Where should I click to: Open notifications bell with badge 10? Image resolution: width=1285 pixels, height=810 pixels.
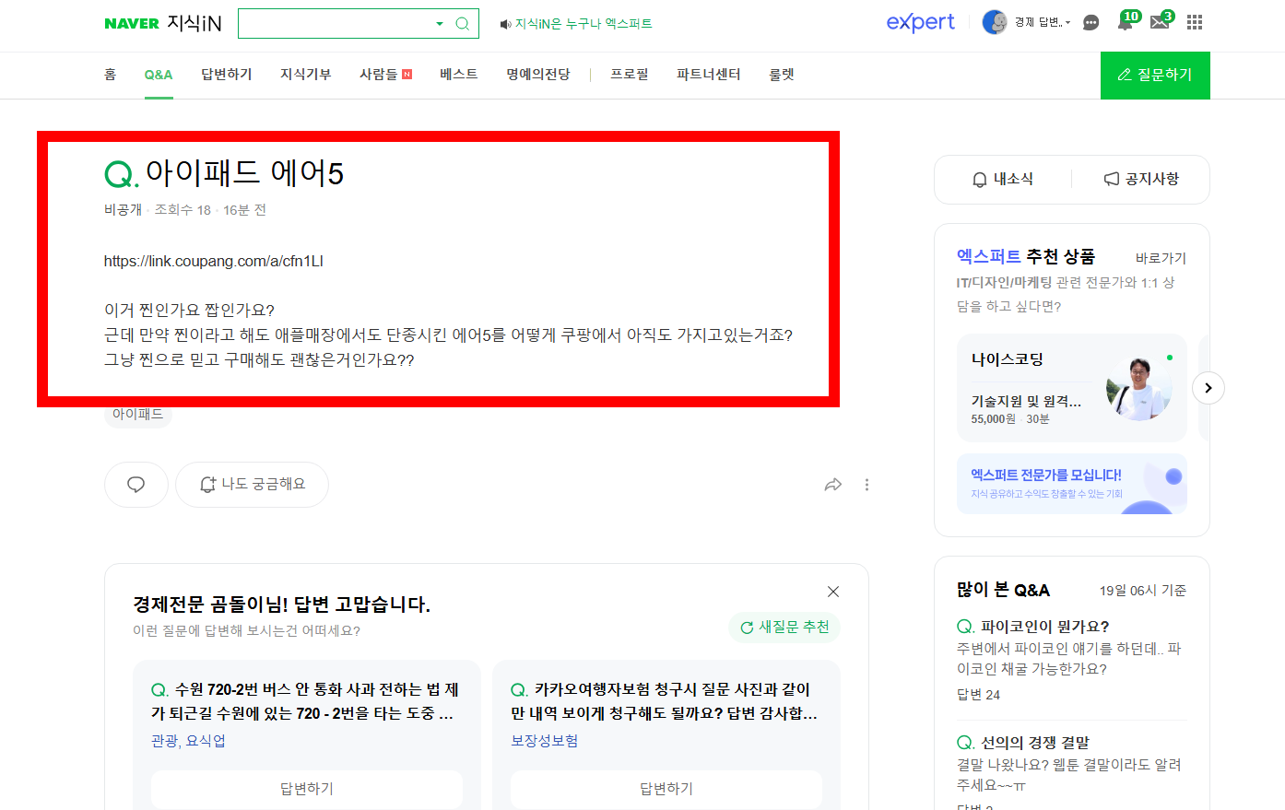pos(1127,21)
